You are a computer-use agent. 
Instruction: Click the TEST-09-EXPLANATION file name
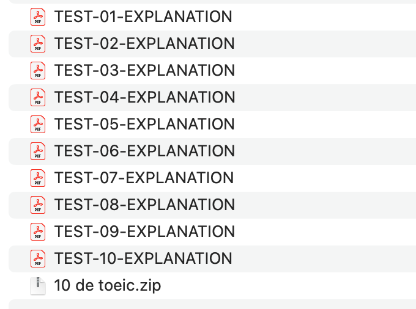(144, 232)
